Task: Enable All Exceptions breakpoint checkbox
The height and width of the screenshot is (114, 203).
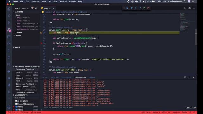Action: coord(16,101)
